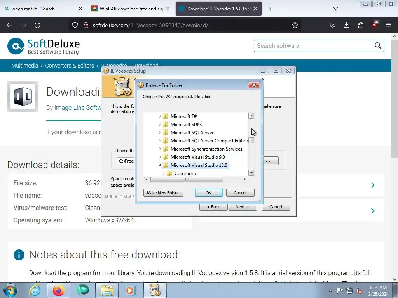This screenshot has height=298, width=398.
Task: Click Back in IL Vocodex Setup
Action: (213, 207)
